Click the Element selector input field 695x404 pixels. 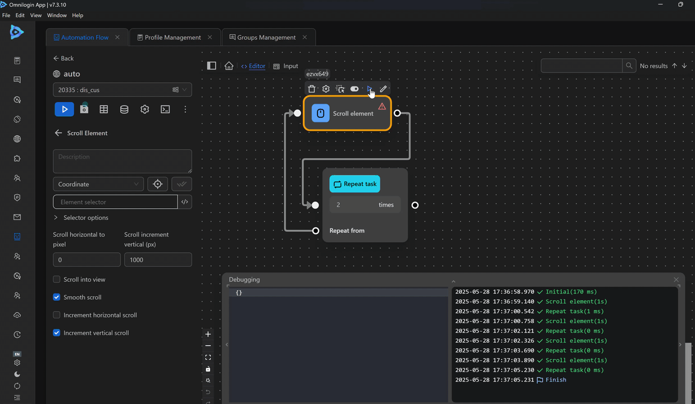coord(115,202)
